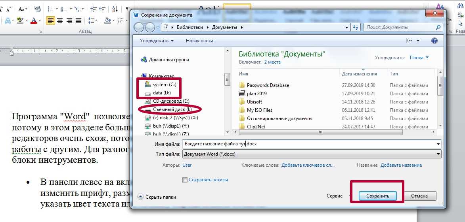Apply red font color A icon
The image size is (465, 222).
(x=34, y=21)
